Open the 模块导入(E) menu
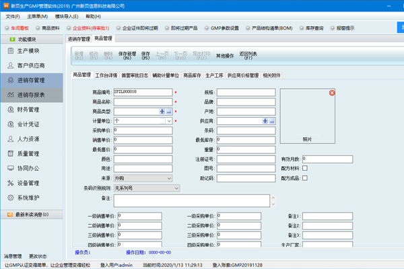 click(x=67, y=16)
